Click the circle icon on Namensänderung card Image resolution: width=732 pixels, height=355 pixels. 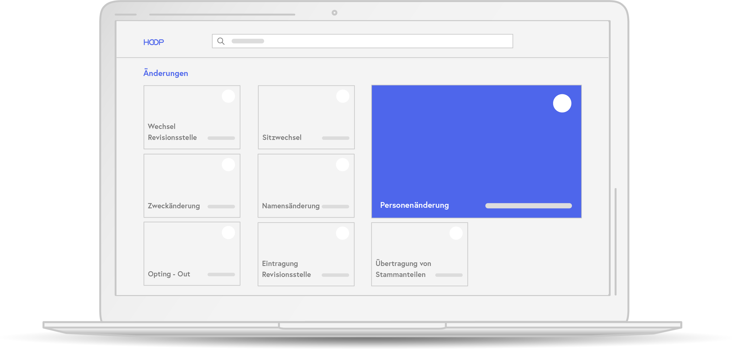tap(342, 165)
